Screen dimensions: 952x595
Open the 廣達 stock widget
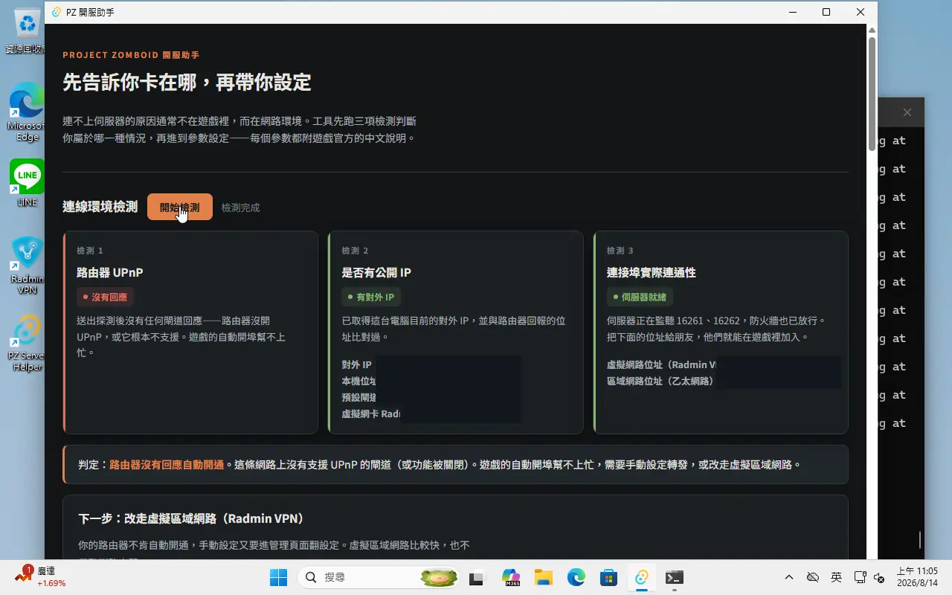click(41, 576)
